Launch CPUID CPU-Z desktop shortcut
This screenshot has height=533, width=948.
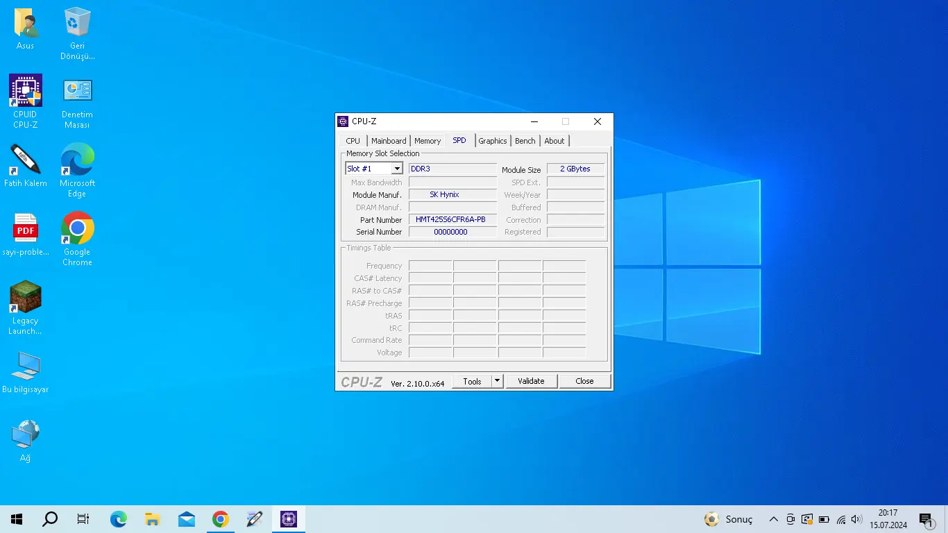click(x=26, y=101)
